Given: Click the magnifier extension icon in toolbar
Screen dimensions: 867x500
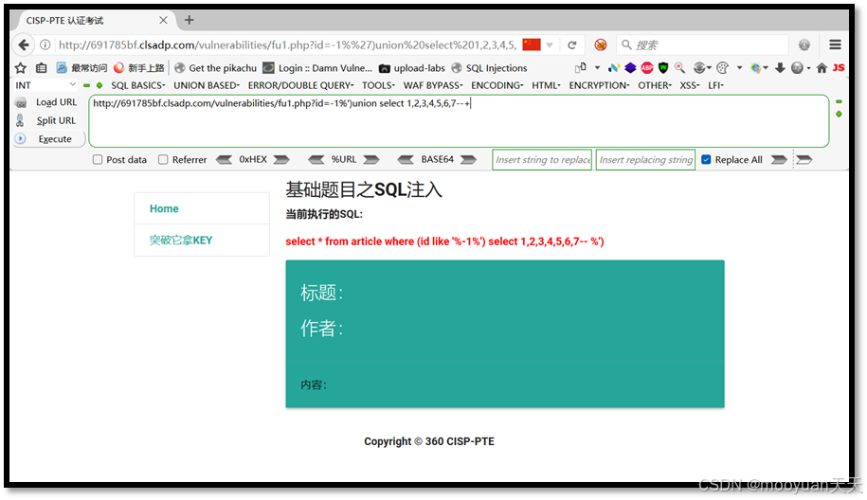Looking at the screenshot, I should tap(679, 68).
